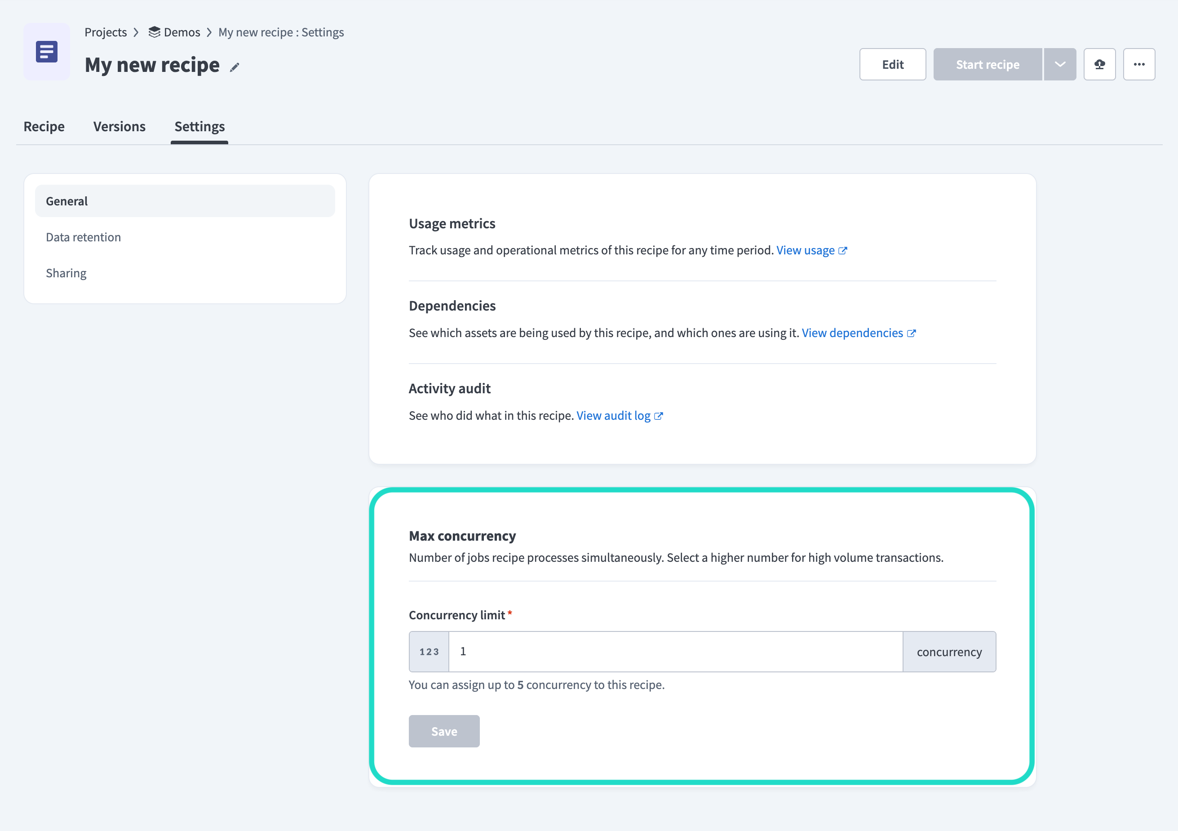Viewport: 1178px width, 831px height.
Task: Click the upload cloud icon button
Action: (1099, 64)
